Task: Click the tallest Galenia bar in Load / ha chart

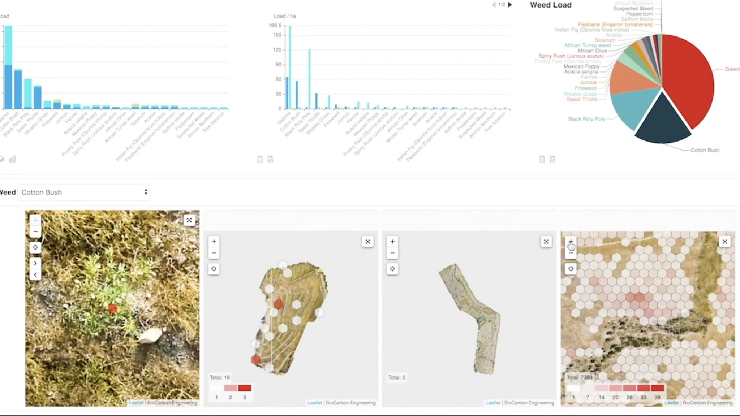Action: (290, 67)
